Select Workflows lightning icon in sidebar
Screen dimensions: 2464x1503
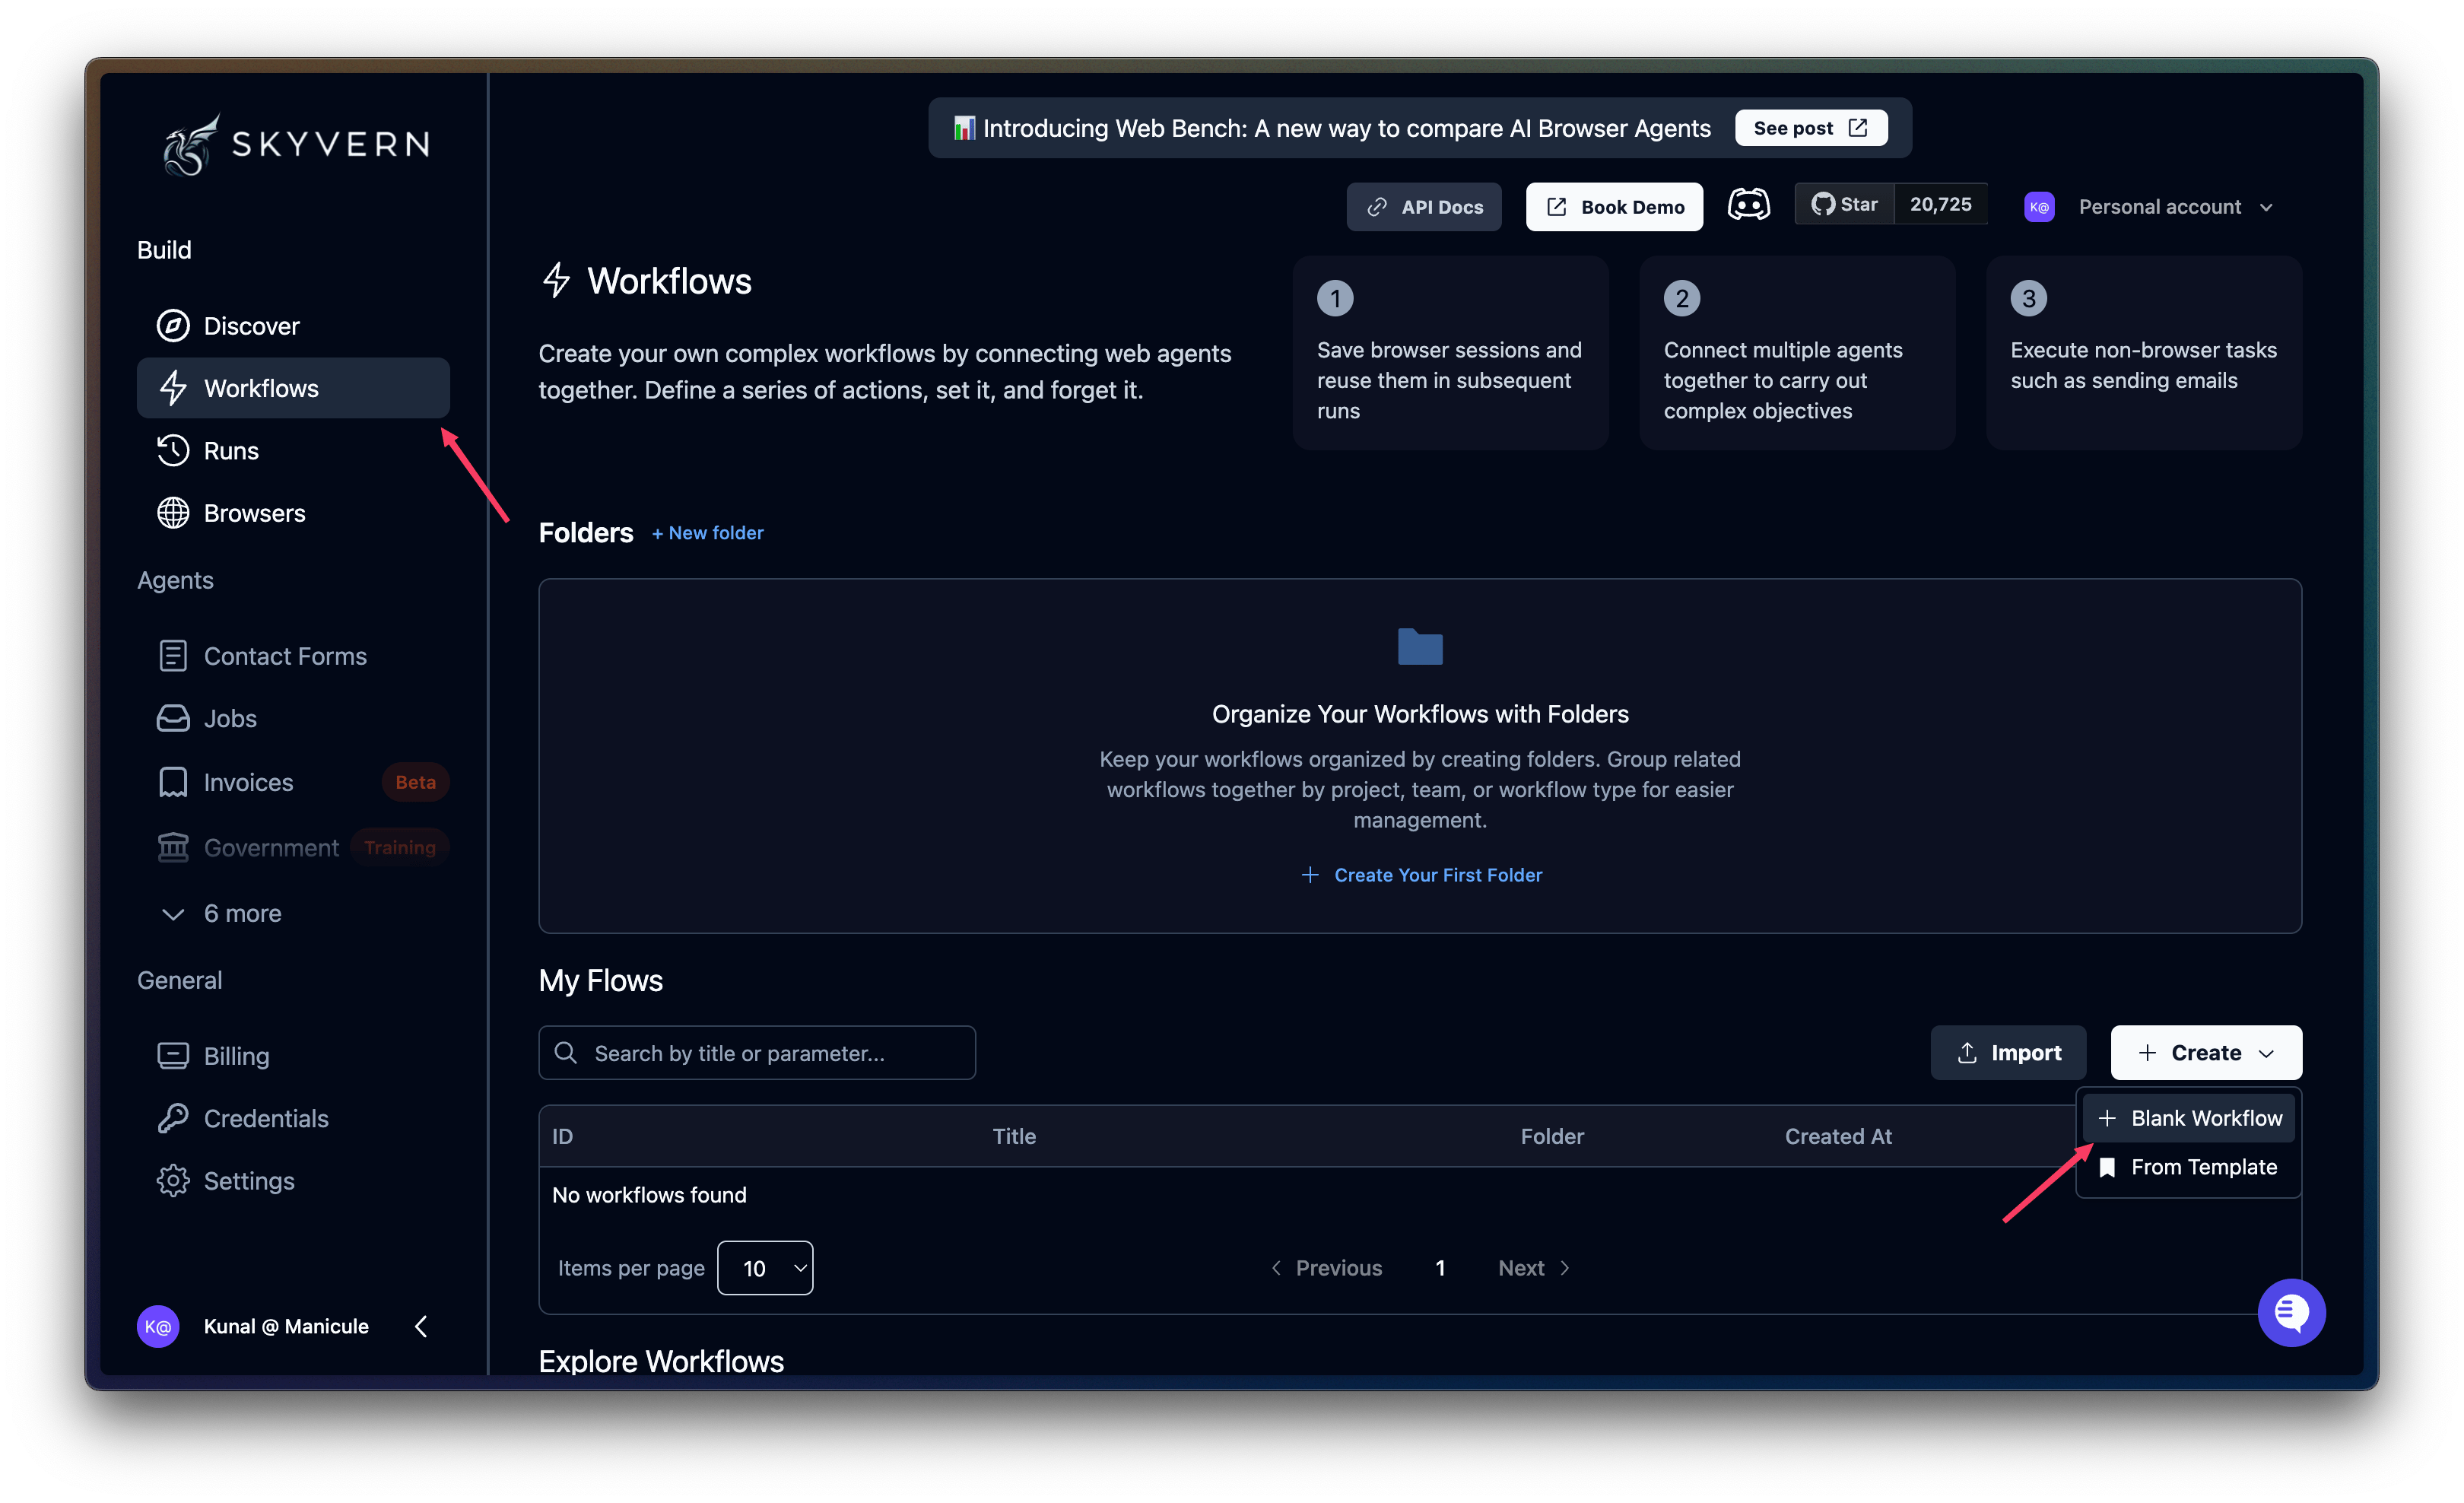pos(173,388)
